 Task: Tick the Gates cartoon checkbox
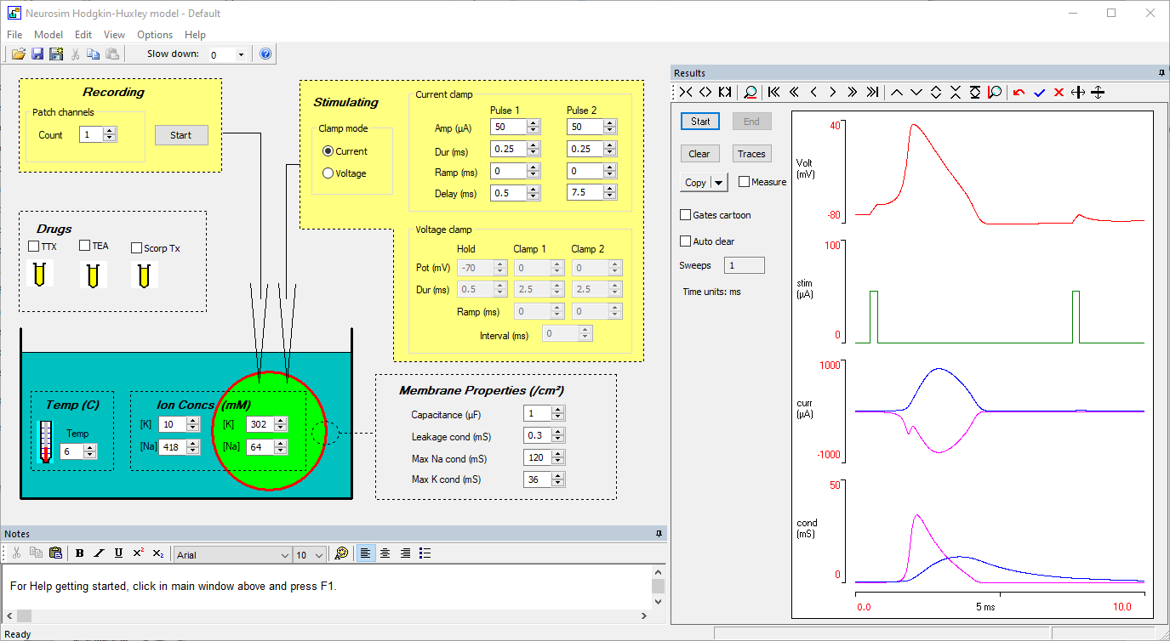point(686,215)
